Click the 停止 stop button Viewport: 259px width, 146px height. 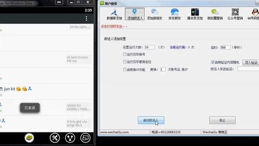click(x=222, y=120)
